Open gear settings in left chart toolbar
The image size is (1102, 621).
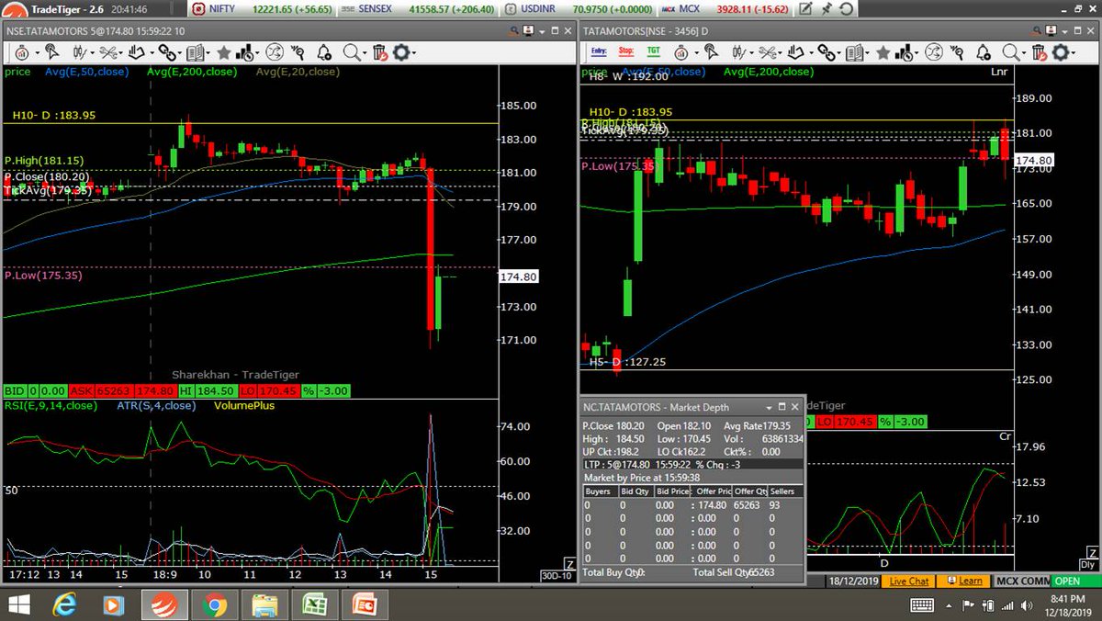401,51
